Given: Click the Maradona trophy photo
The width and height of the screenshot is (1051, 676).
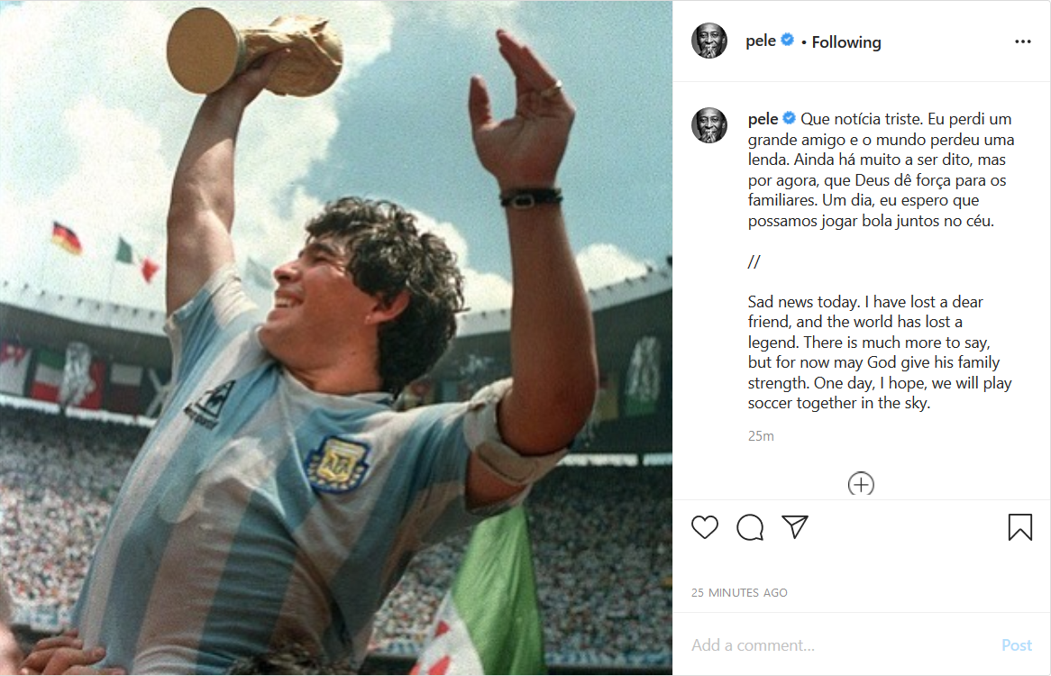Looking at the screenshot, I should (336, 338).
